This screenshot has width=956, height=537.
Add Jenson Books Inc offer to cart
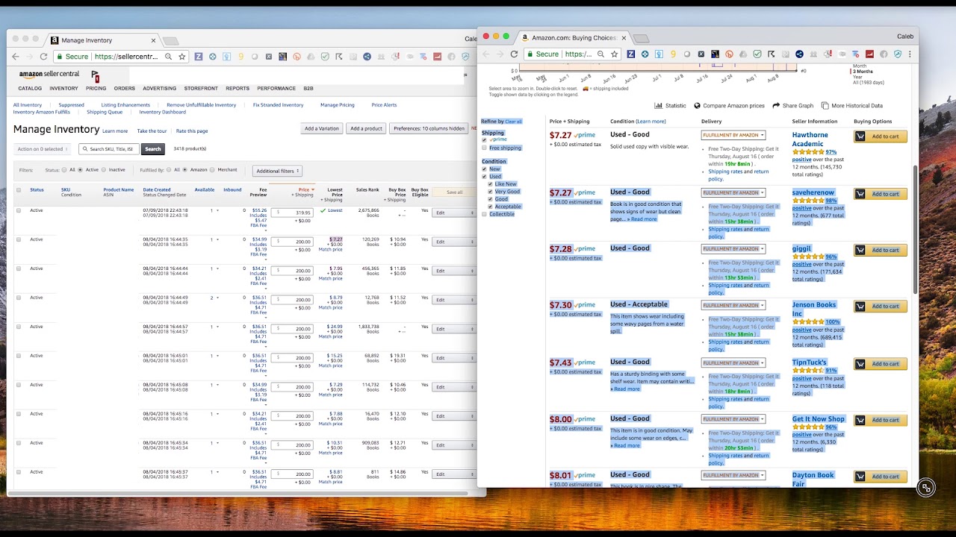coord(881,306)
